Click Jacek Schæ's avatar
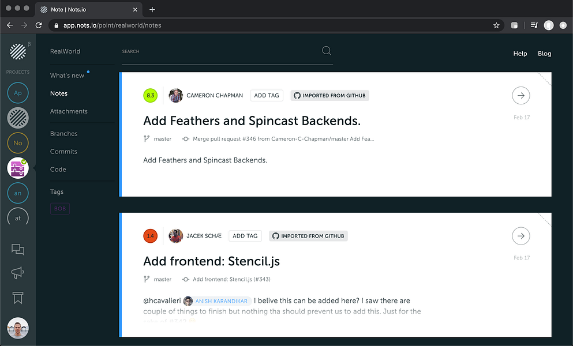 pos(176,236)
